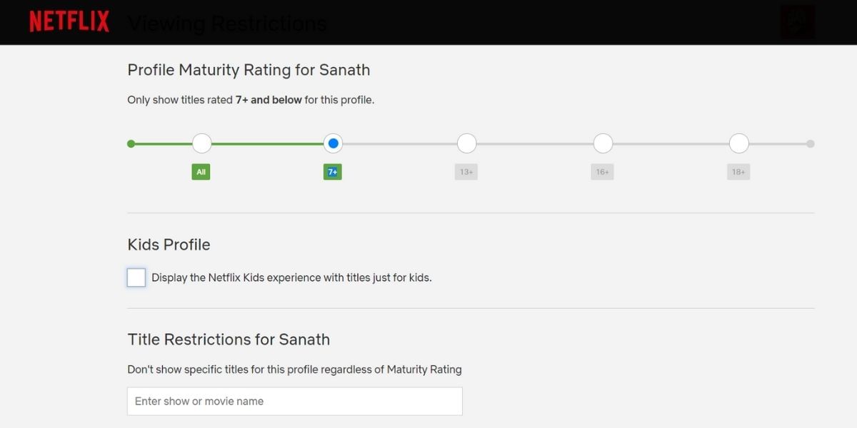Click the gray track between 7+ and 13+
Image resolution: width=857 pixels, height=428 pixels.
400,143
